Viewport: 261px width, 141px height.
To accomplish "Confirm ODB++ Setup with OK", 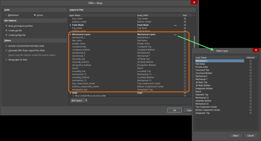I will point(174,110).
